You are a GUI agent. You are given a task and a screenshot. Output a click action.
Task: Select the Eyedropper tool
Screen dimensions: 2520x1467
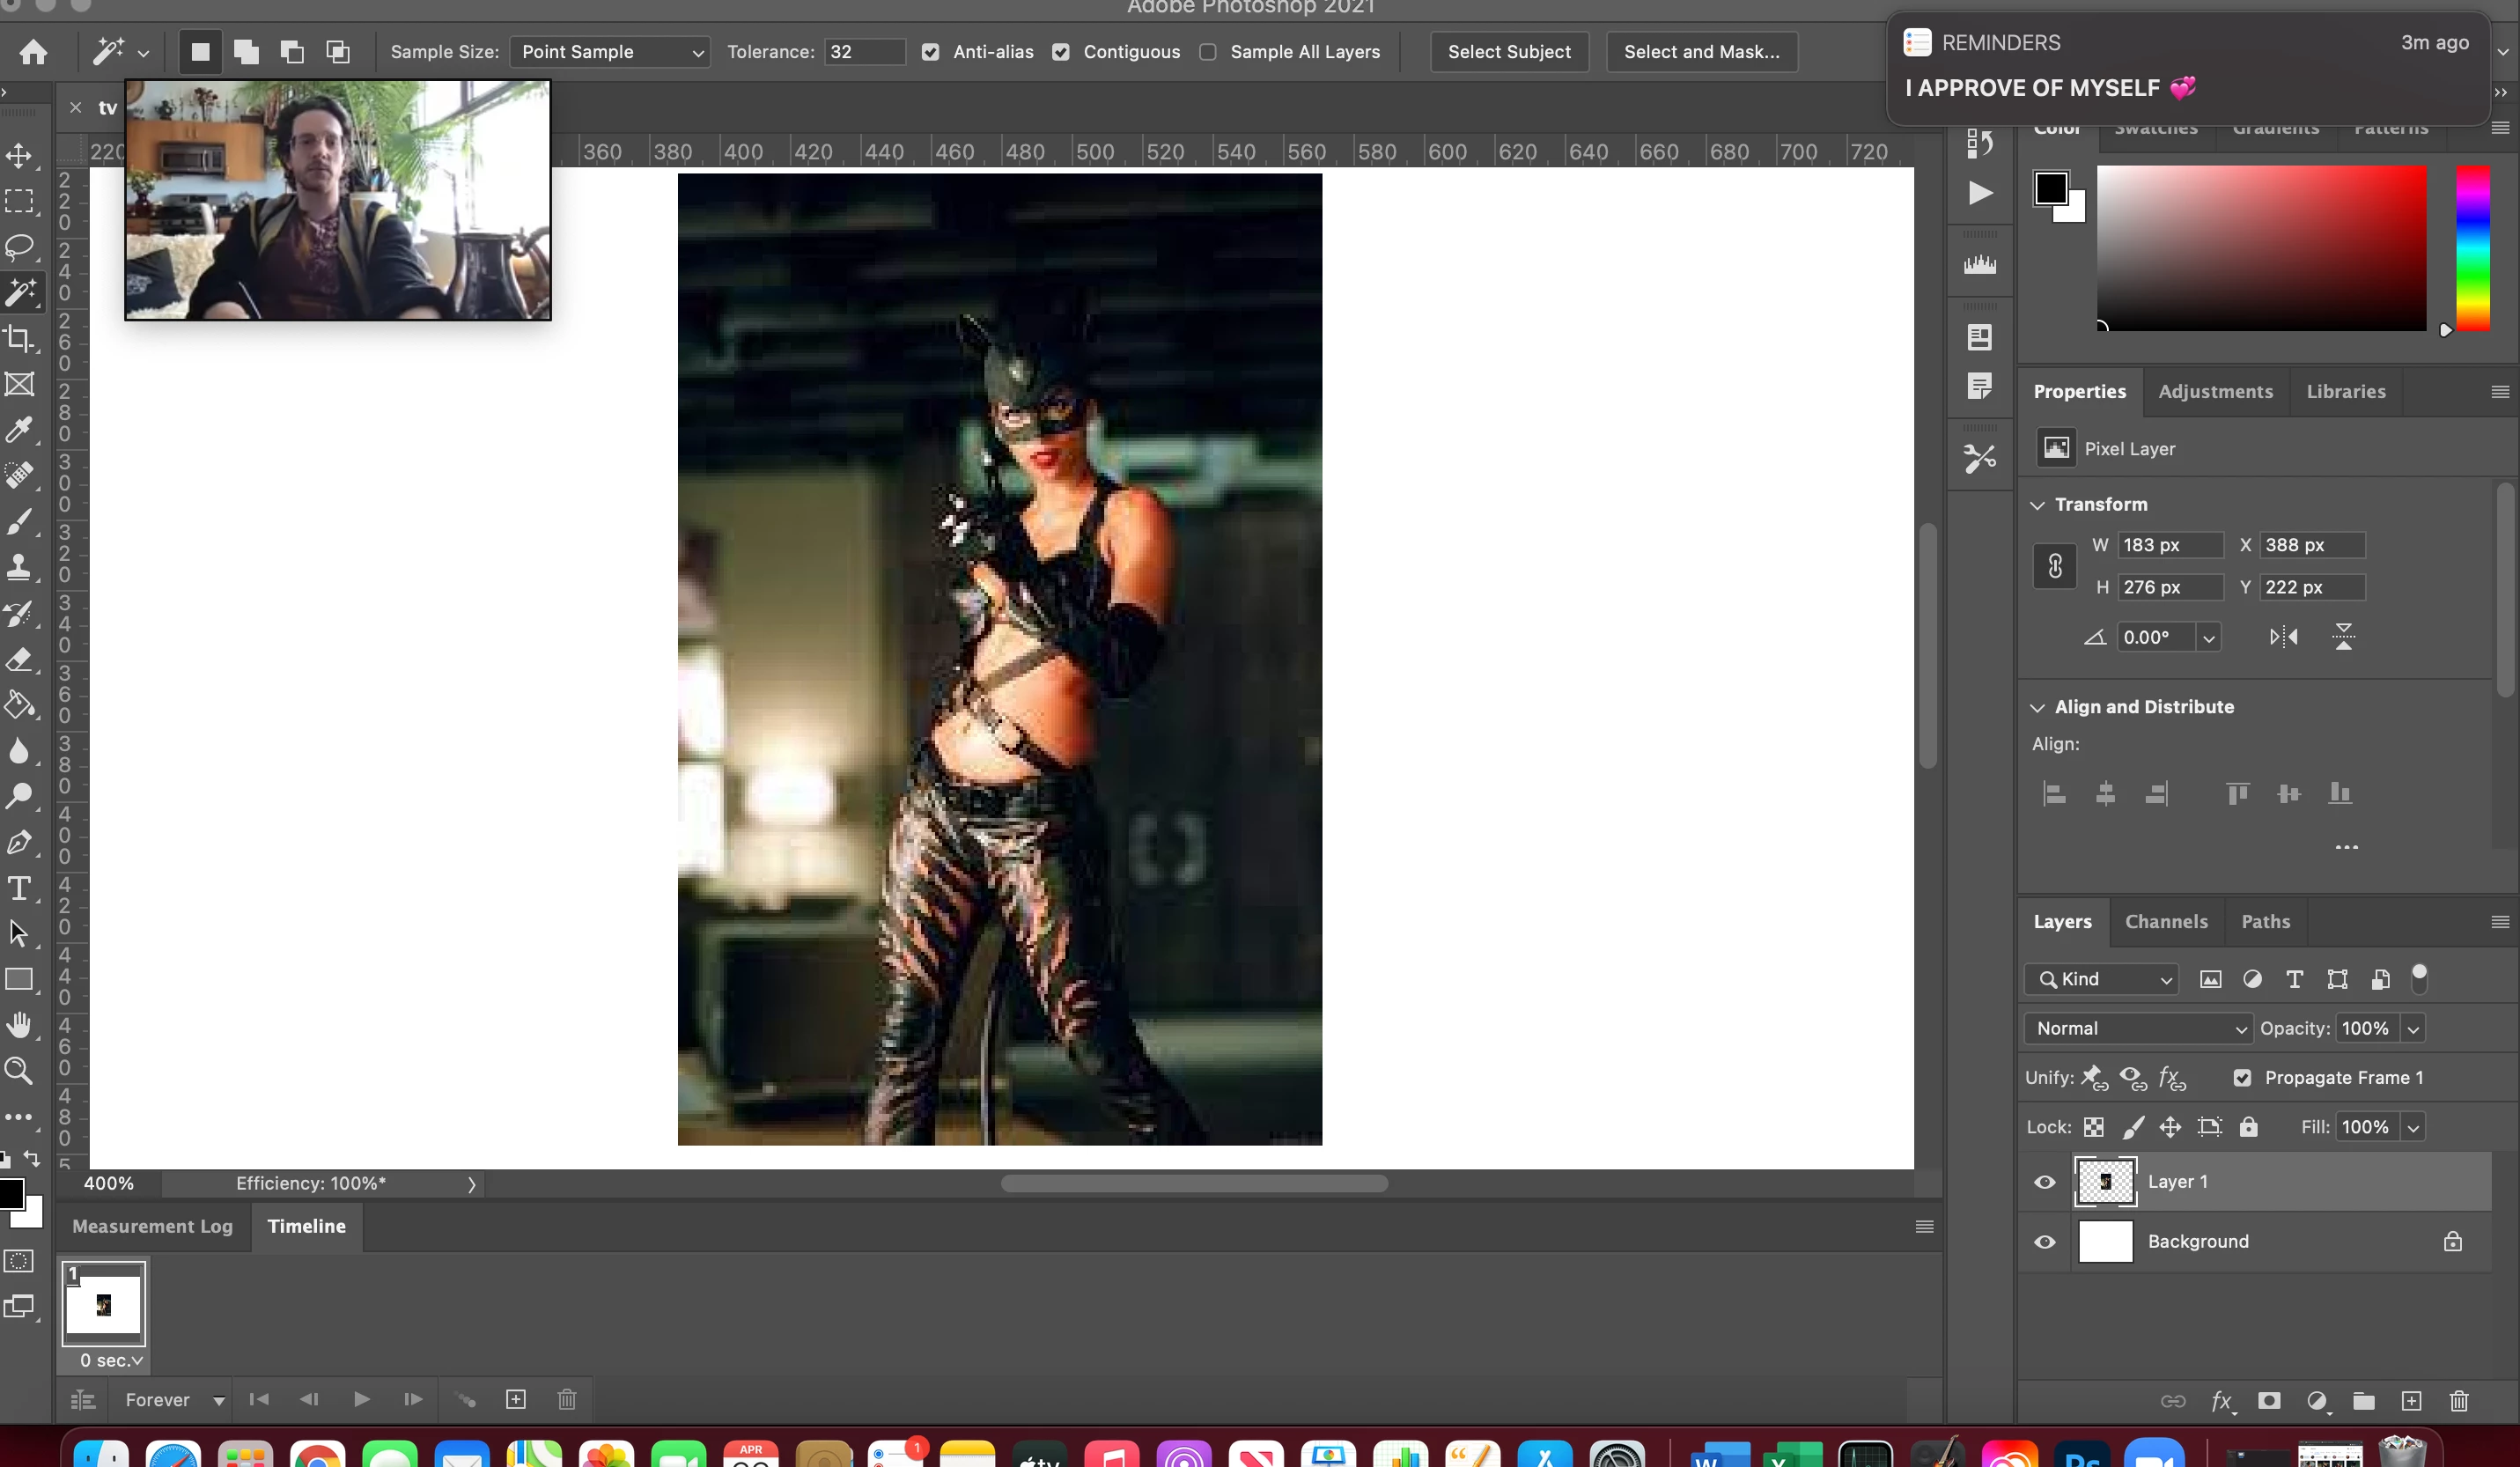(x=19, y=430)
